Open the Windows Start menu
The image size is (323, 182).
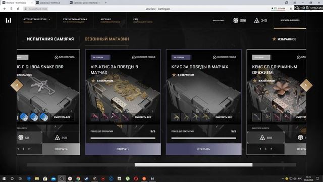click(x=4, y=178)
